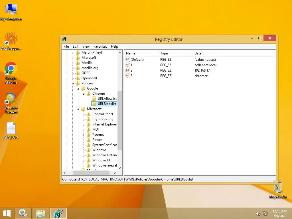Click the Chrome key folder icon

(x=89, y=94)
